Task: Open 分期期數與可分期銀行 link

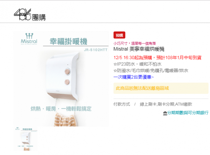Action: tap(188, 113)
